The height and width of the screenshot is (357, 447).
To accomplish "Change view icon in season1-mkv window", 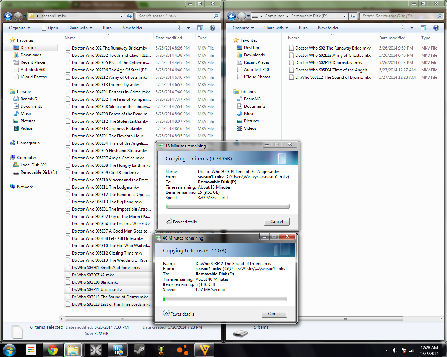I will point(181,28).
